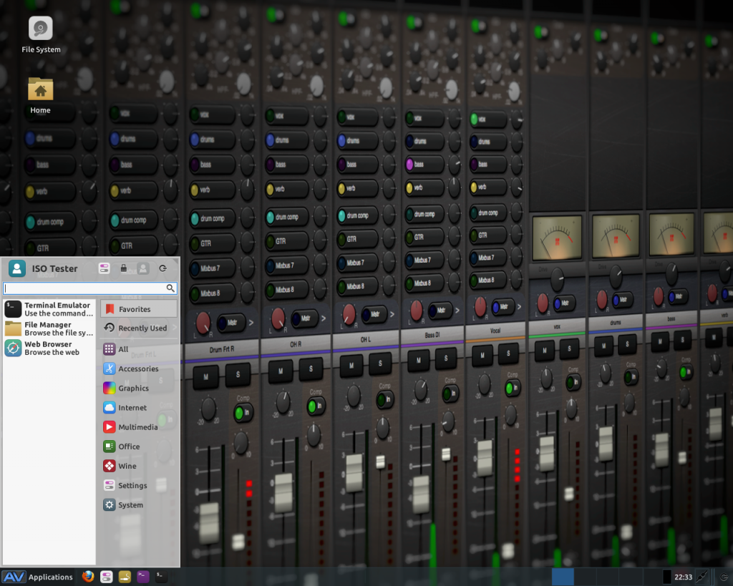Click the switch user icon in menu header

143,268
